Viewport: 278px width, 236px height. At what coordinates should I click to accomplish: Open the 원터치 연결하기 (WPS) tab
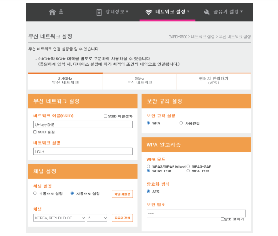click(x=213, y=81)
